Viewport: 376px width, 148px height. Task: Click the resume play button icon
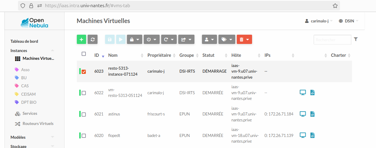point(121,39)
